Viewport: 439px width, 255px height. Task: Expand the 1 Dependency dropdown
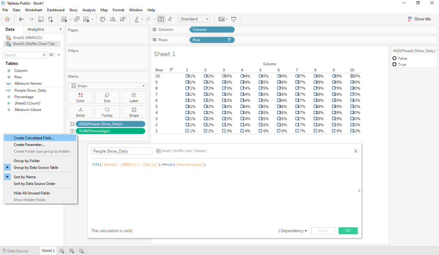292,231
